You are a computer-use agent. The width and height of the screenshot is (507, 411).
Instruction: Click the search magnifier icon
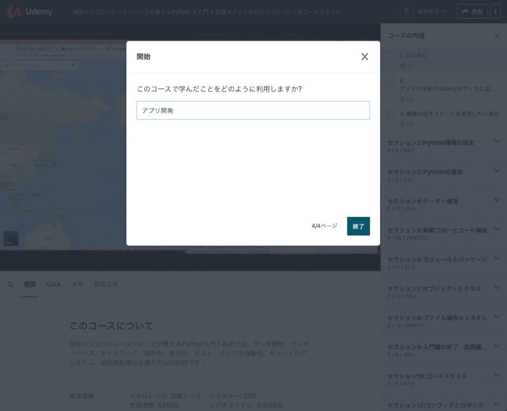[x=11, y=285]
